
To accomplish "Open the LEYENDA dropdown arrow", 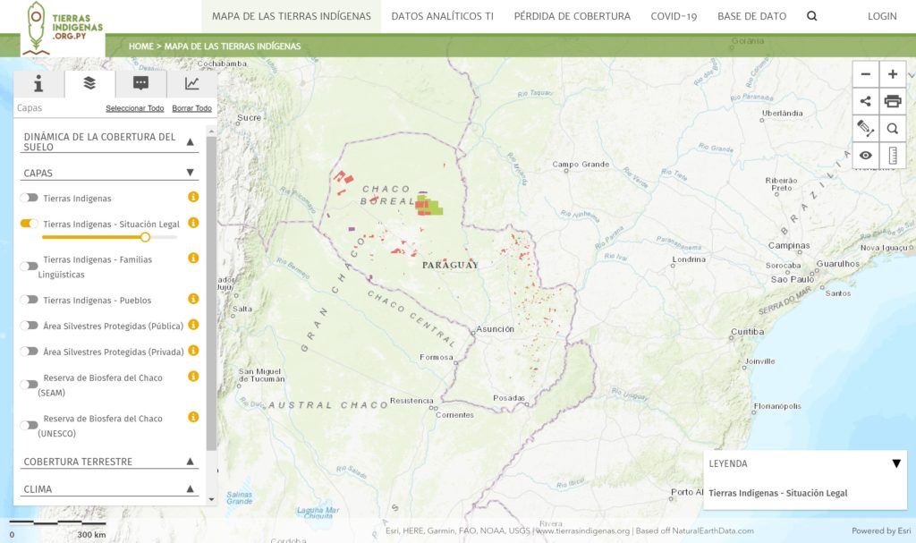I will [x=897, y=463].
